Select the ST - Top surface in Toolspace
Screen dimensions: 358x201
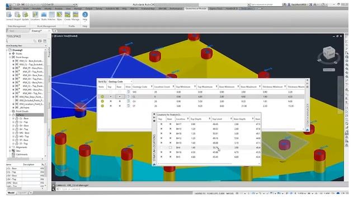click(x=23, y=143)
